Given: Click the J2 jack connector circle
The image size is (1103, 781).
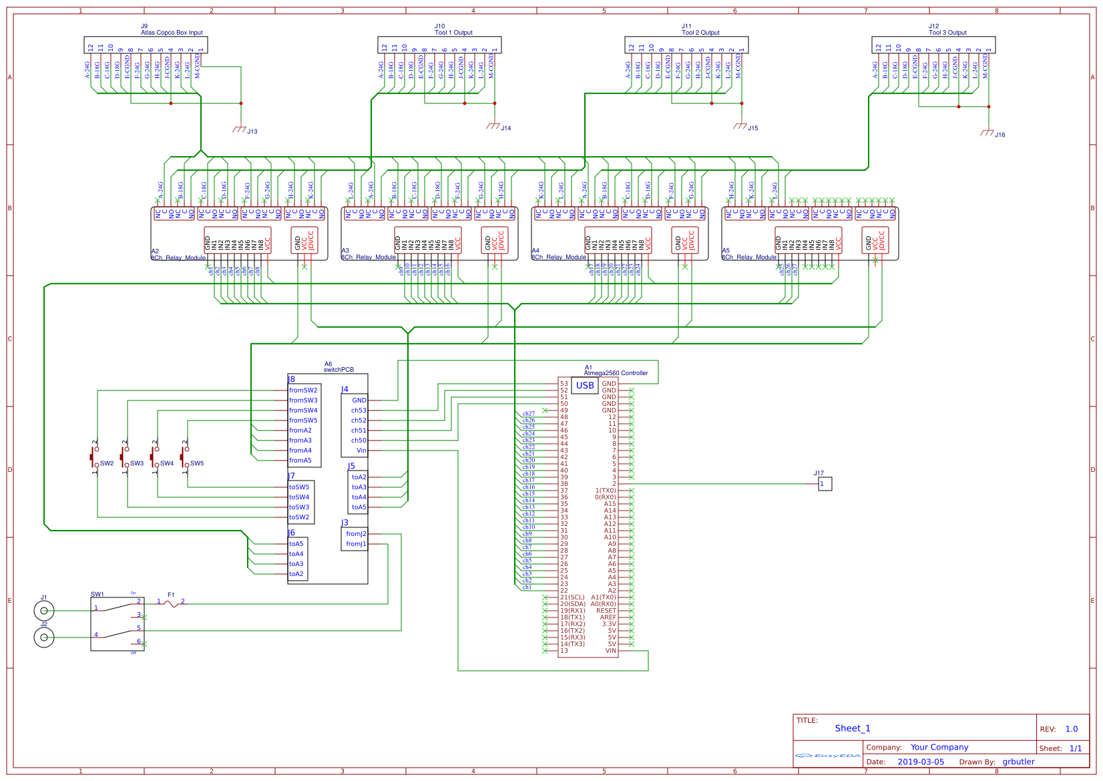Looking at the screenshot, I should (44, 637).
